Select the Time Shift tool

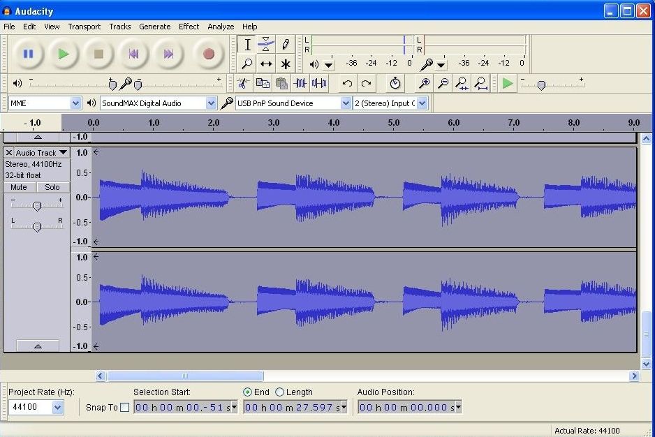coord(266,64)
